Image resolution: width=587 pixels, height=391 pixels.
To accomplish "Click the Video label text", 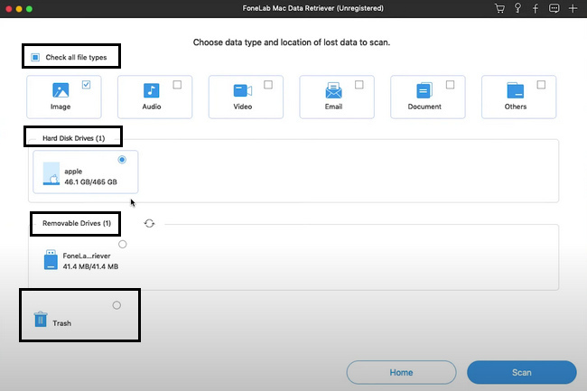I will tap(243, 107).
